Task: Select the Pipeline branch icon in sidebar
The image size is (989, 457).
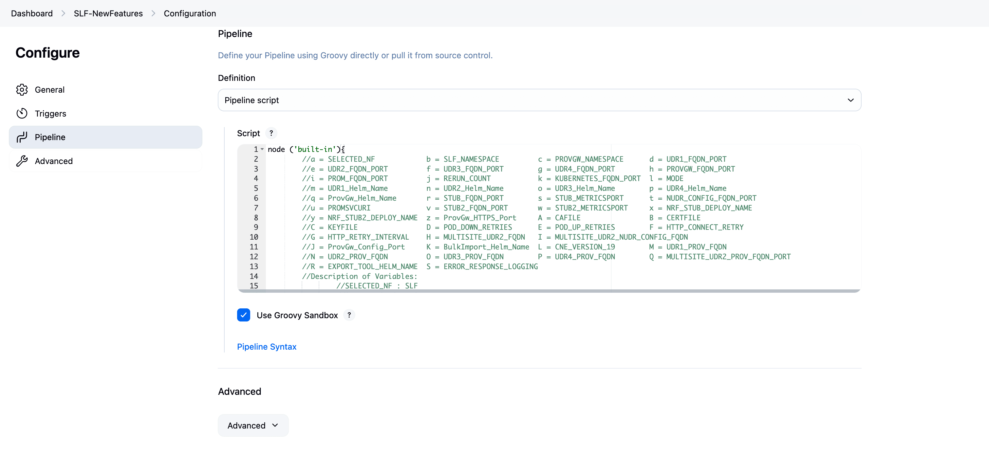Action: [22, 137]
